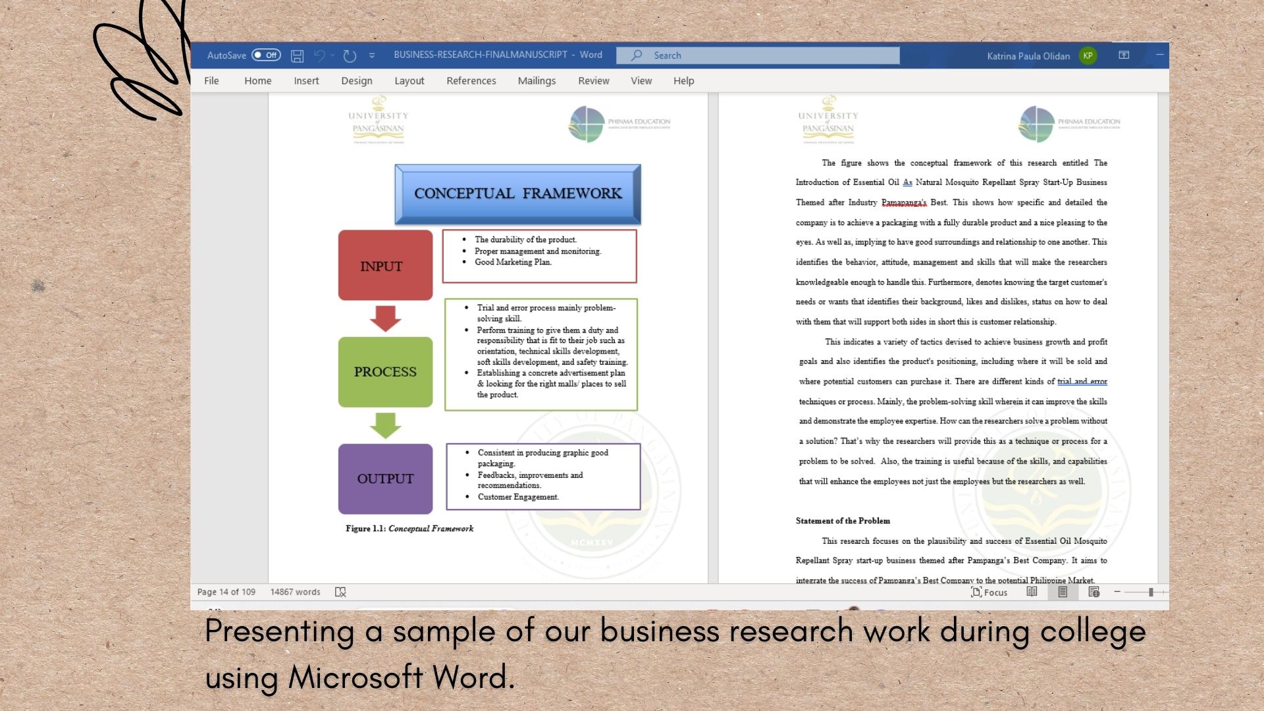The image size is (1264, 711).
Task: Enter Focus mode from status bar
Action: tap(989, 592)
